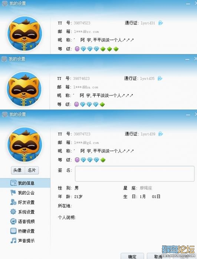The height and width of the screenshot is (259, 197).
Task: Click the purple level badge for YY 39874523
Action: pos(77,49)
